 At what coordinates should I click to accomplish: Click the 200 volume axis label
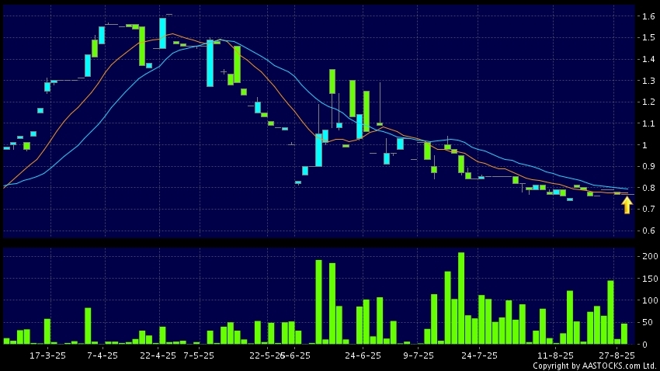(651, 257)
